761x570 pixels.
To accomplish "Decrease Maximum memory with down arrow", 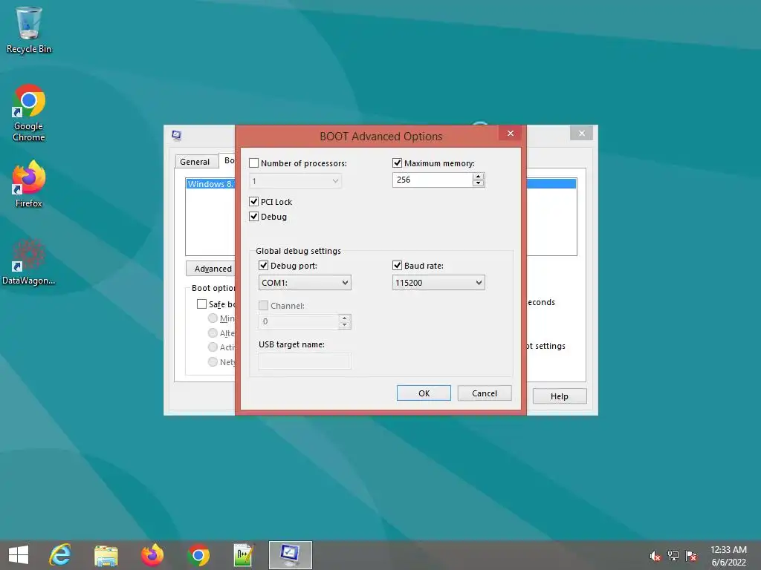I will [479, 183].
